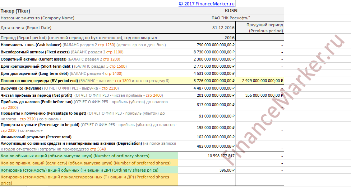This screenshot has height=187, width=351.
Task: Select the Тикер (Tiker) label cell
Action: [89, 11]
